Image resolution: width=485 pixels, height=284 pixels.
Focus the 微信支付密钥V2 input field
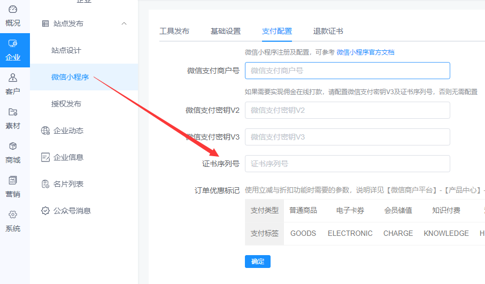pyautogui.click(x=348, y=110)
